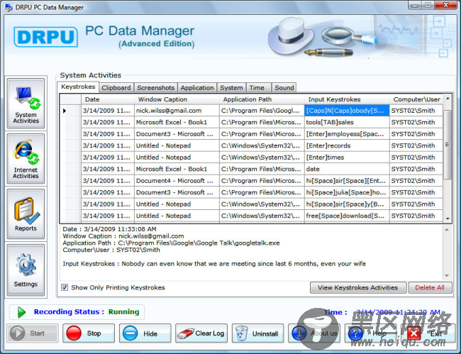Click details pane scroll down arrow
Image resolution: width=461 pixels, height=354 pixels.
(447, 275)
